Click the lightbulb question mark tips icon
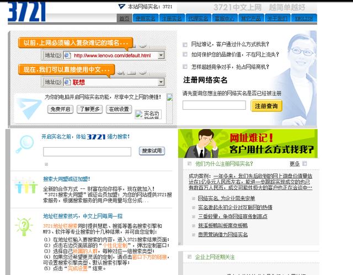The height and width of the screenshot is (275, 353). tap(23, 227)
